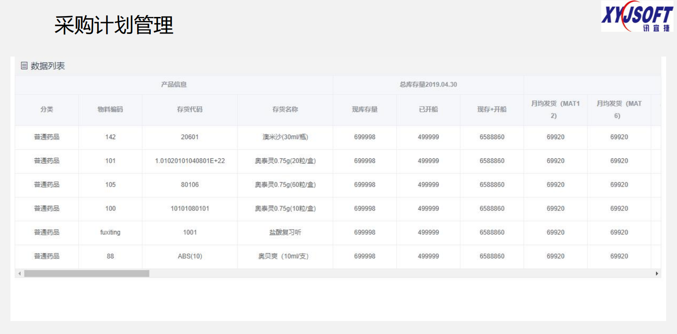Click the 月均发货 (MAT12) column header
This screenshot has height=334, width=677.
tap(555, 110)
